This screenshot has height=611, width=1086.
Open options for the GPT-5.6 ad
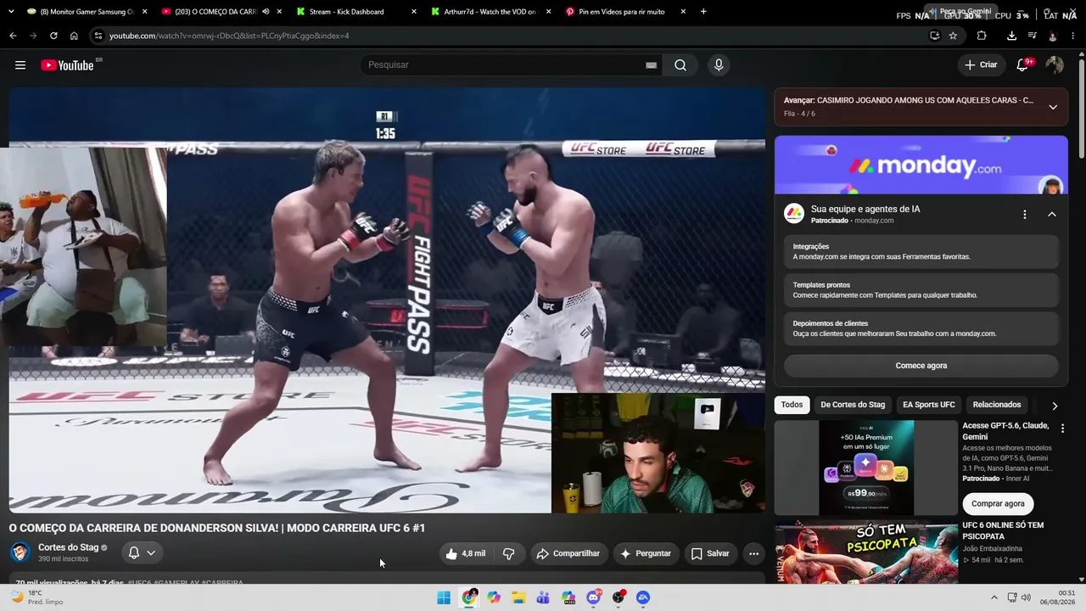point(1062,429)
